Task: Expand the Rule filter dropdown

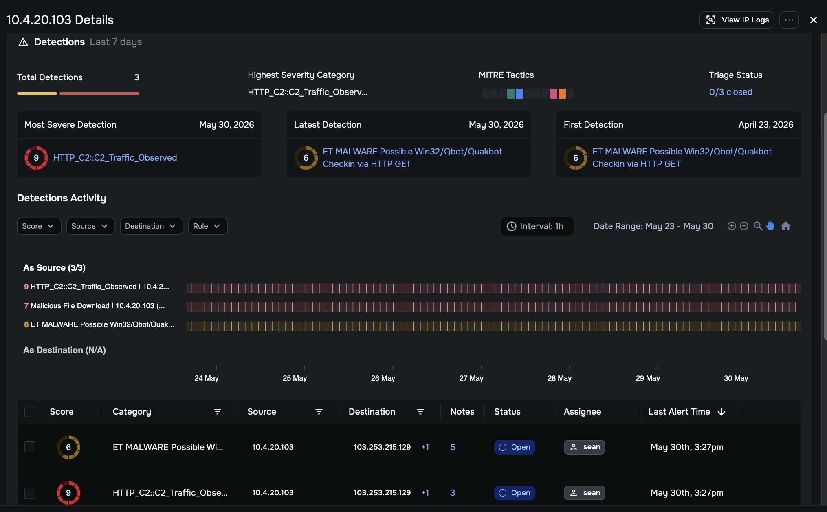Action: click(207, 226)
